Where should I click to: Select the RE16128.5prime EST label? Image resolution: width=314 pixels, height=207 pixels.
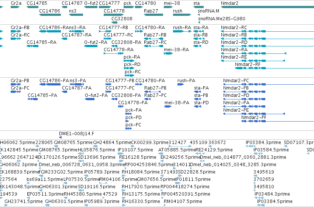pyautogui.click(x=138, y=157)
